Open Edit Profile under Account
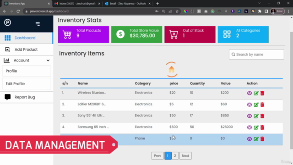Viewport: 293px width, 165px height. tap(27, 84)
